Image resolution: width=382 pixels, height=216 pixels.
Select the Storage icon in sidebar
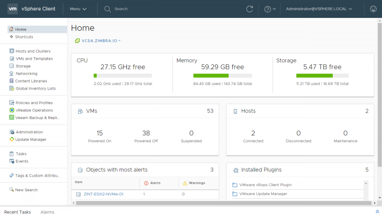point(11,66)
